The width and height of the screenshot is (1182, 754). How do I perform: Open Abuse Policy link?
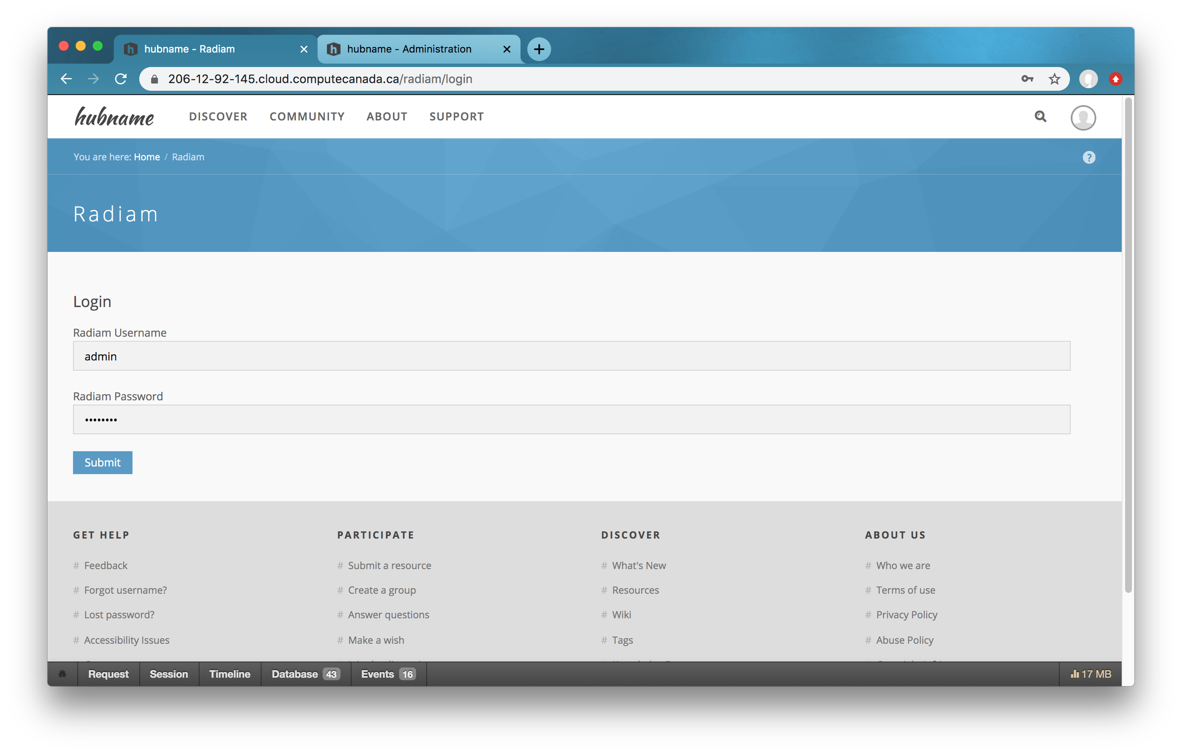coord(904,640)
